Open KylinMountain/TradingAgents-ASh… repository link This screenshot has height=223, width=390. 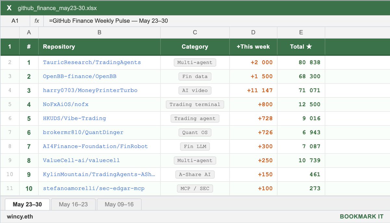coord(99,174)
